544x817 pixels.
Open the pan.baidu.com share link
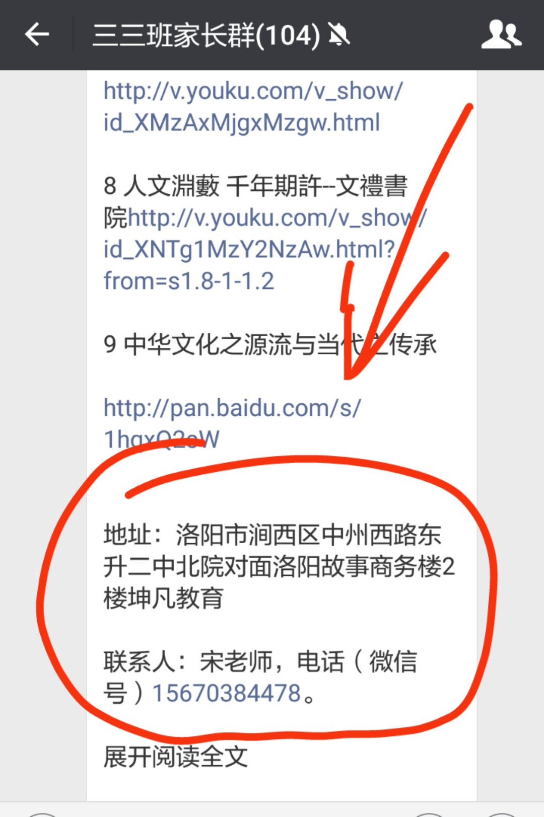tap(232, 423)
